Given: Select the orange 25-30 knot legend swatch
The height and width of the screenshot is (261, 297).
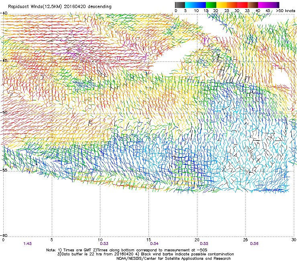Looking at the screenshot, I should (232, 5).
